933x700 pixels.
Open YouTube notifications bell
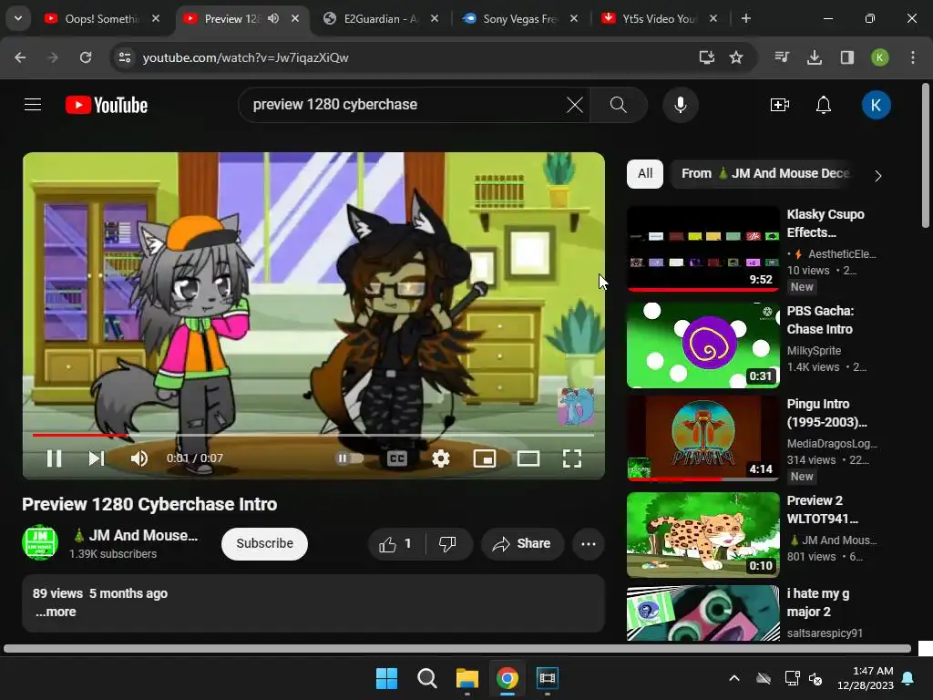coord(824,105)
